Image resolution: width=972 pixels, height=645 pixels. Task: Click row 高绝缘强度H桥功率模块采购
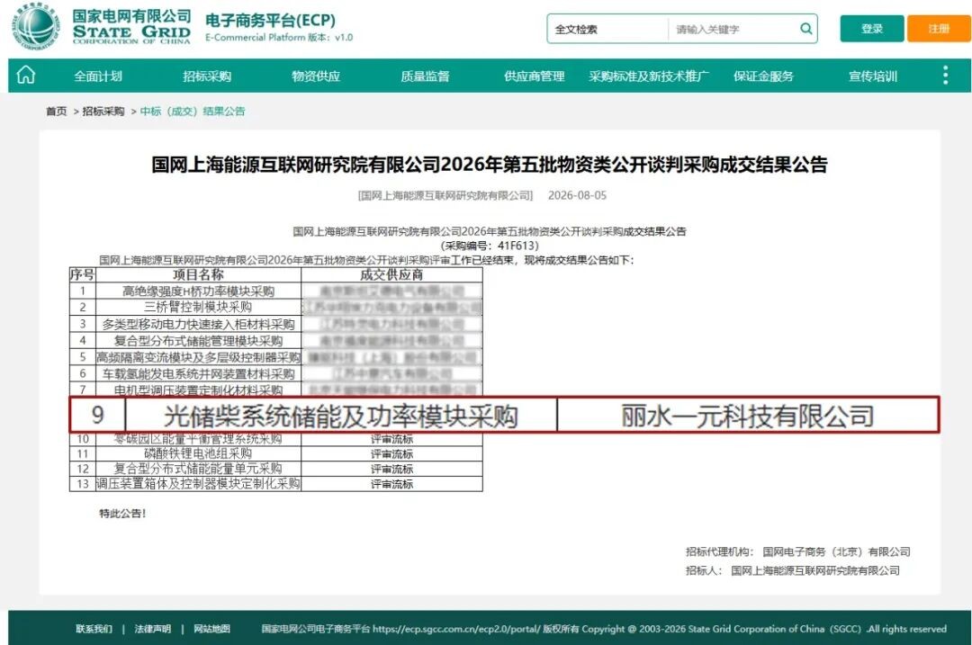tap(276, 291)
